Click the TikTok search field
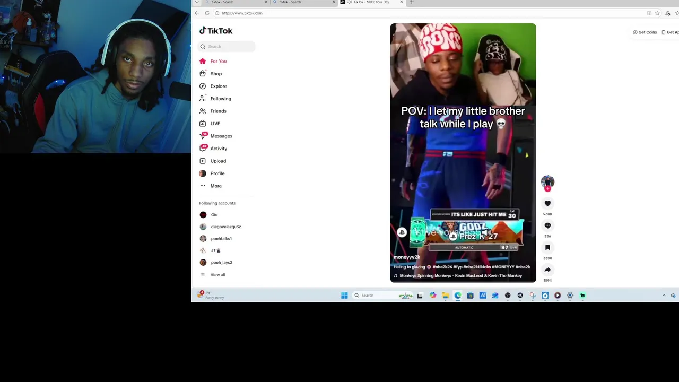The width and height of the screenshot is (679, 382). (x=227, y=47)
